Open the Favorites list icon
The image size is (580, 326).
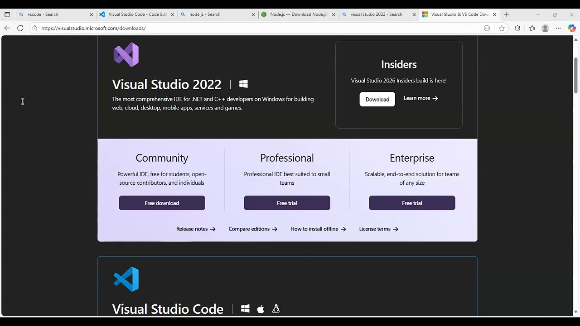pyautogui.click(x=532, y=28)
